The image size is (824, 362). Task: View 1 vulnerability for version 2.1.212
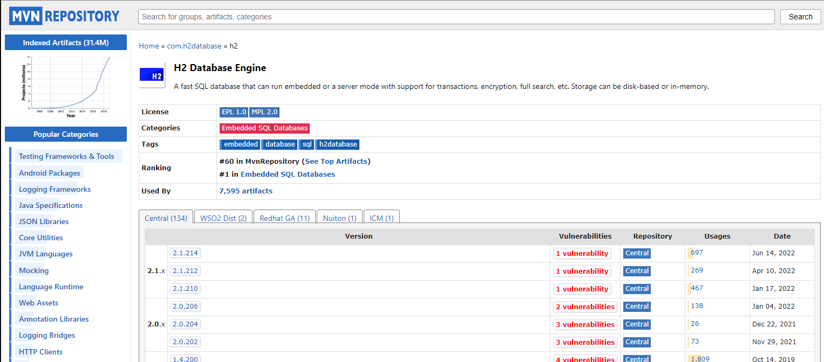click(582, 271)
